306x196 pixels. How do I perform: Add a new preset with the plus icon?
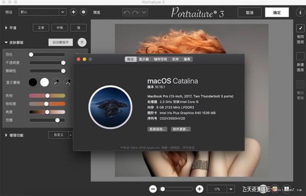click(73, 12)
